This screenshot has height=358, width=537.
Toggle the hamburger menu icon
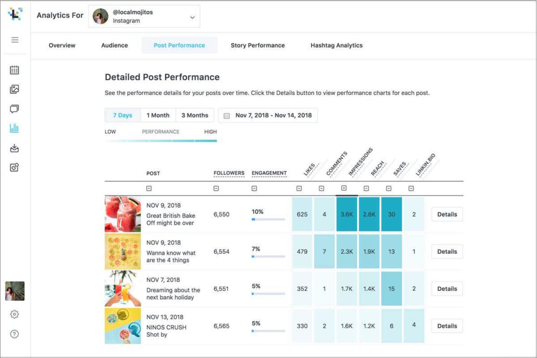[15, 40]
